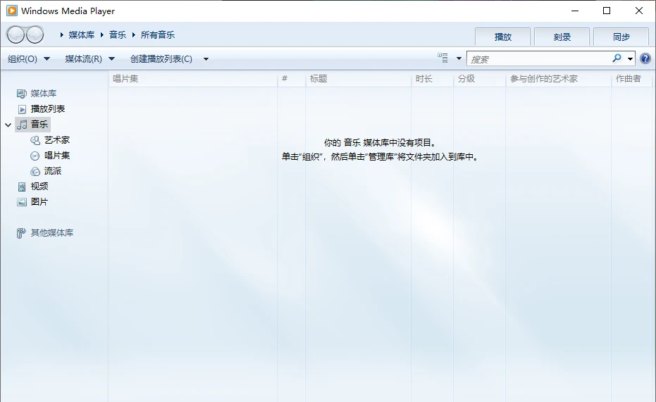This screenshot has width=656, height=402.
Task: Click the 其他媒体库 icon
Action: (21, 233)
